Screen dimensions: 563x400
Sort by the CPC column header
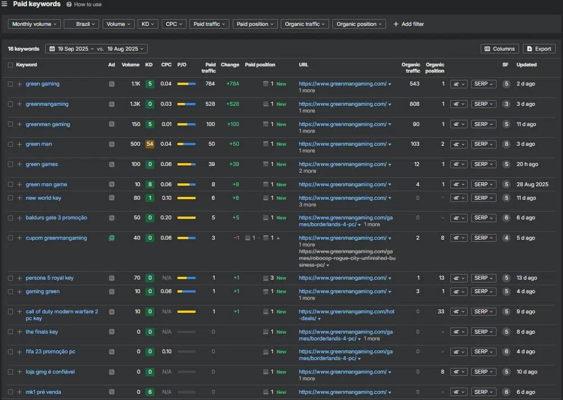pyautogui.click(x=166, y=65)
